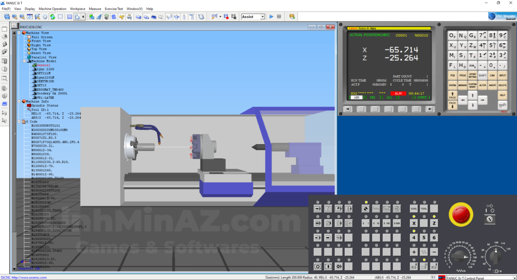
Task: Collapse the Machine Info tree node
Action: (x=19, y=102)
